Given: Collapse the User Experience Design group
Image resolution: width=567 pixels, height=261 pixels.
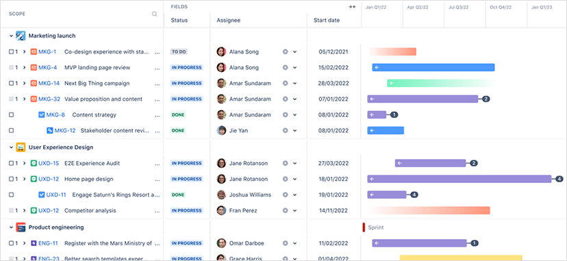Looking at the screenshot, I should (x=11, y=147).
